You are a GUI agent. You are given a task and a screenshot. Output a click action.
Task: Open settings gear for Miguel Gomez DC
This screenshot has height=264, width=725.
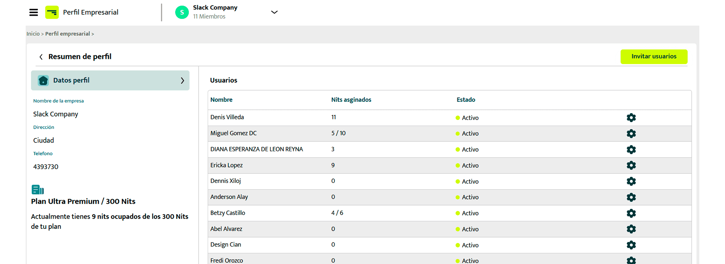point(631,134)
